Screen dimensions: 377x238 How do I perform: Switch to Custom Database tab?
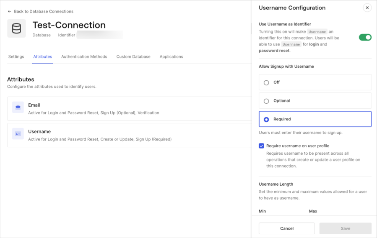tap(133, 56)
